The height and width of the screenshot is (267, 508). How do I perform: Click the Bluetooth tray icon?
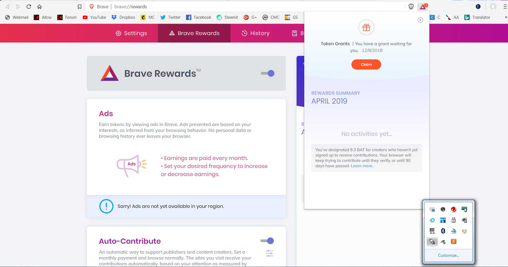click(x=443, y=231)
